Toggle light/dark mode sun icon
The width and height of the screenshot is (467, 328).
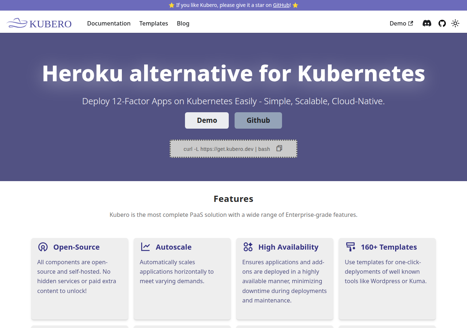click(455, 23)
